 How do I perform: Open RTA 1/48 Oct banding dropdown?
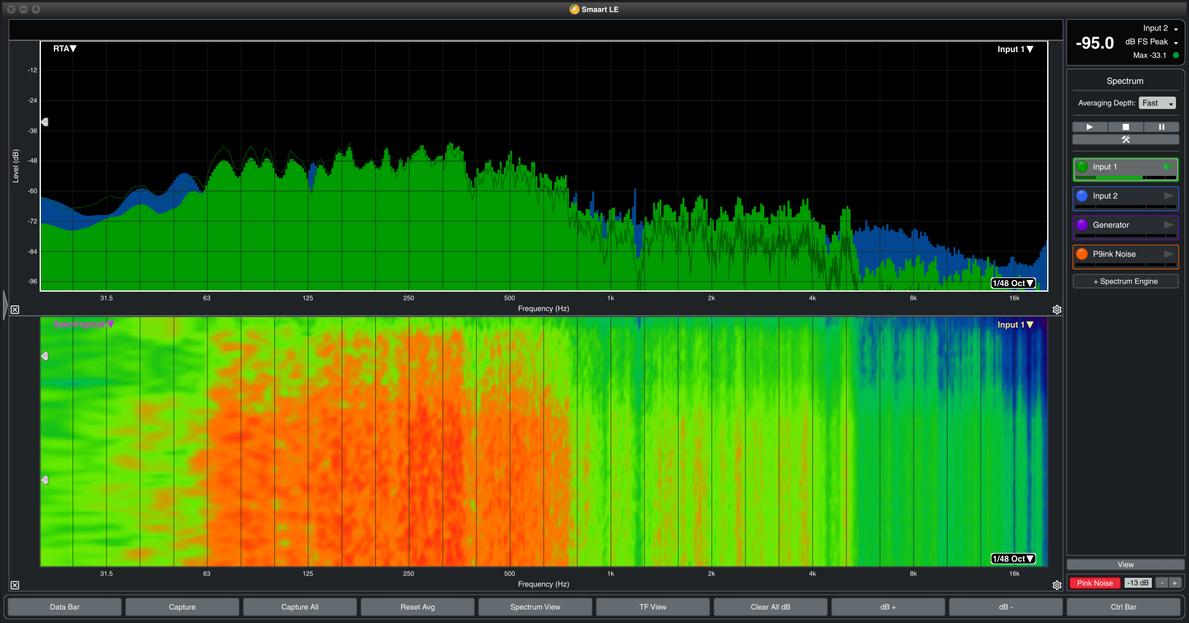1013,283
